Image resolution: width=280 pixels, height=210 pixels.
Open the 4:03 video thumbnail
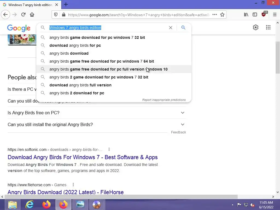pyautogui.click(x=22, y=40)
